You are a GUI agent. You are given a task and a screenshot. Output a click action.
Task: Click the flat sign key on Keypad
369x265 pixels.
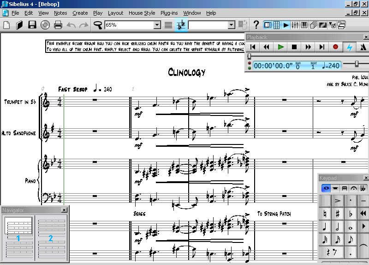pyautogui.click(x=351, y=213)
